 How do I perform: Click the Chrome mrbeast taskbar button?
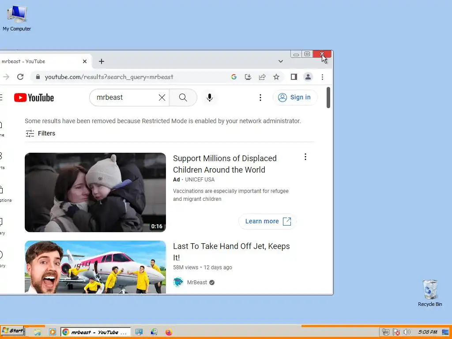pos(95,332)
